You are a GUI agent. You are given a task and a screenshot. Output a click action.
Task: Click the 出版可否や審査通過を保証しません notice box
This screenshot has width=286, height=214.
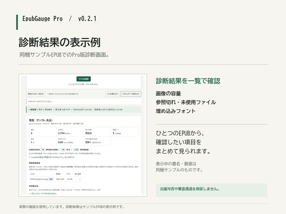(x=211, y=190)
